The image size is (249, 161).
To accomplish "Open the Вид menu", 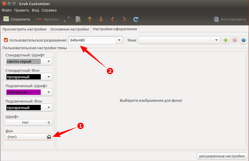I will tap(35, 10).
